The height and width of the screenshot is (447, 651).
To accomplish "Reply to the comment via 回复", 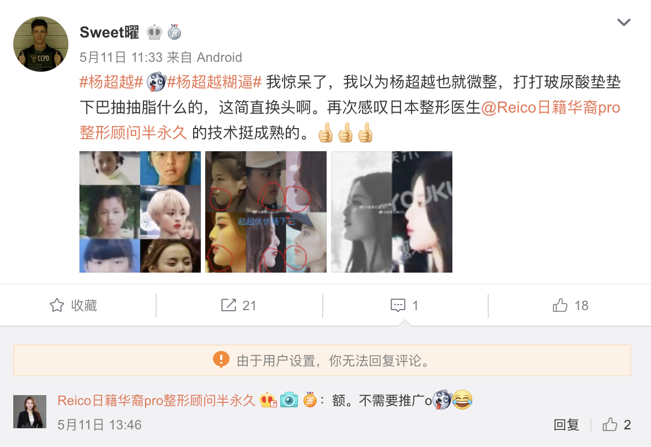I will tap(566, 424).
